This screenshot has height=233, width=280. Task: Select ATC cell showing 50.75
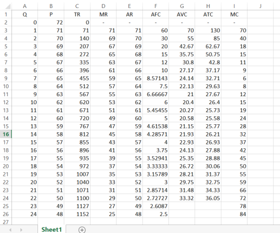click(x=208, y=55)
